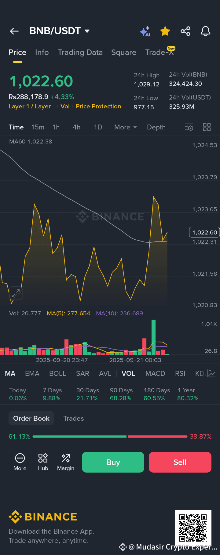Image resolution: width=220 pixels, height=555 pixels.
Task: Toggle the SAR indicator
Action: 82,373
